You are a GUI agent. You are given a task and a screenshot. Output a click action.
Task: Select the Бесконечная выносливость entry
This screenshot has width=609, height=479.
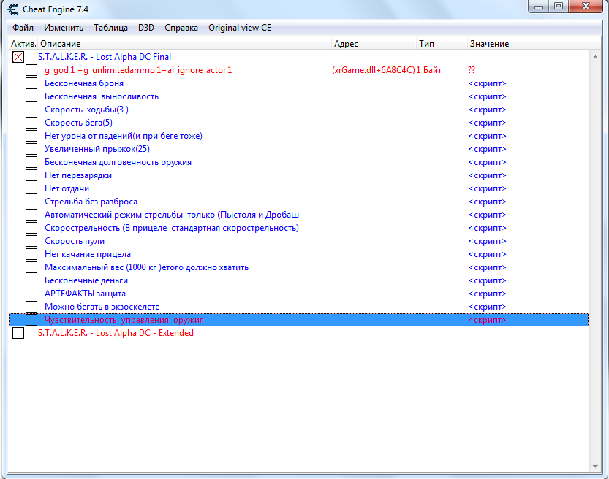click(102, 96)
